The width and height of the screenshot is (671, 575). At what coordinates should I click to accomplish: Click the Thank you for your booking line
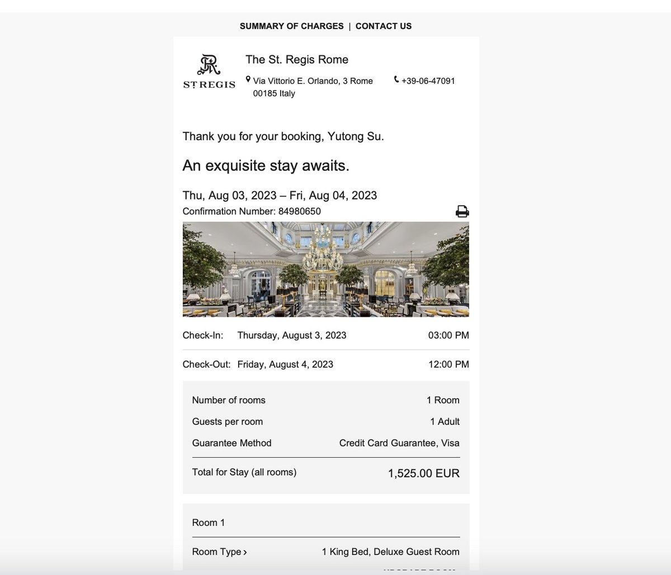click(x=283, y=136)
